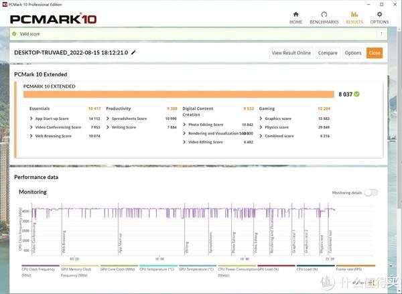Go to the Home tab
Viewport: 402px width, 294px height.
(295, 18)
